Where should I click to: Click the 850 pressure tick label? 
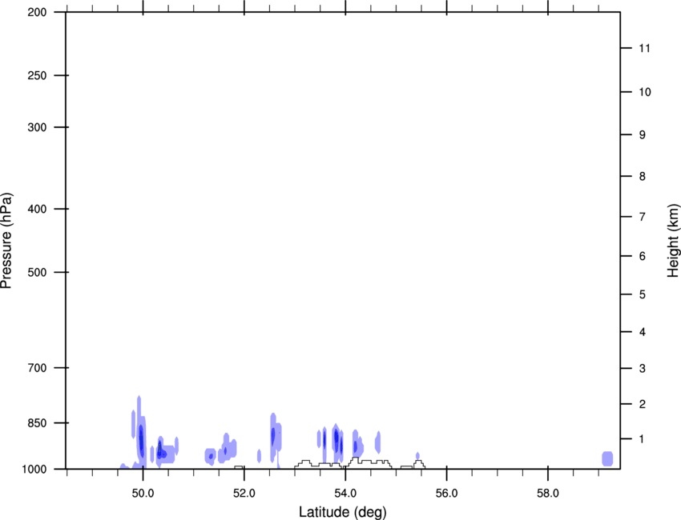pos(37,423)
